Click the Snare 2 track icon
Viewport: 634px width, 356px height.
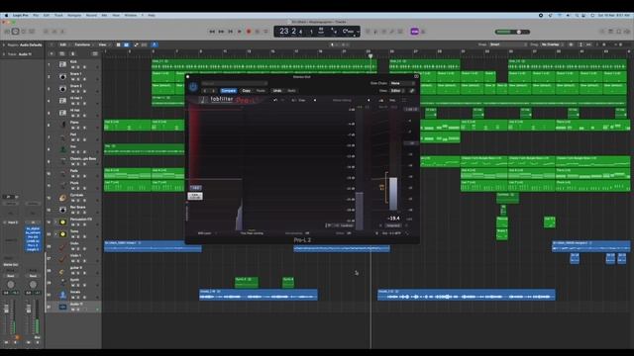point(62,89)
